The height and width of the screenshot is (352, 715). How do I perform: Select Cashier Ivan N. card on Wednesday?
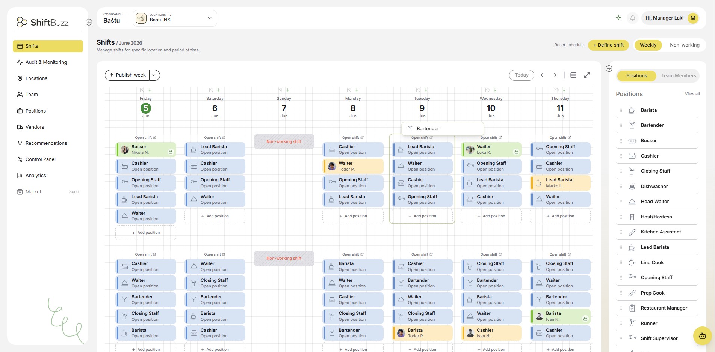tap(491, 333)
